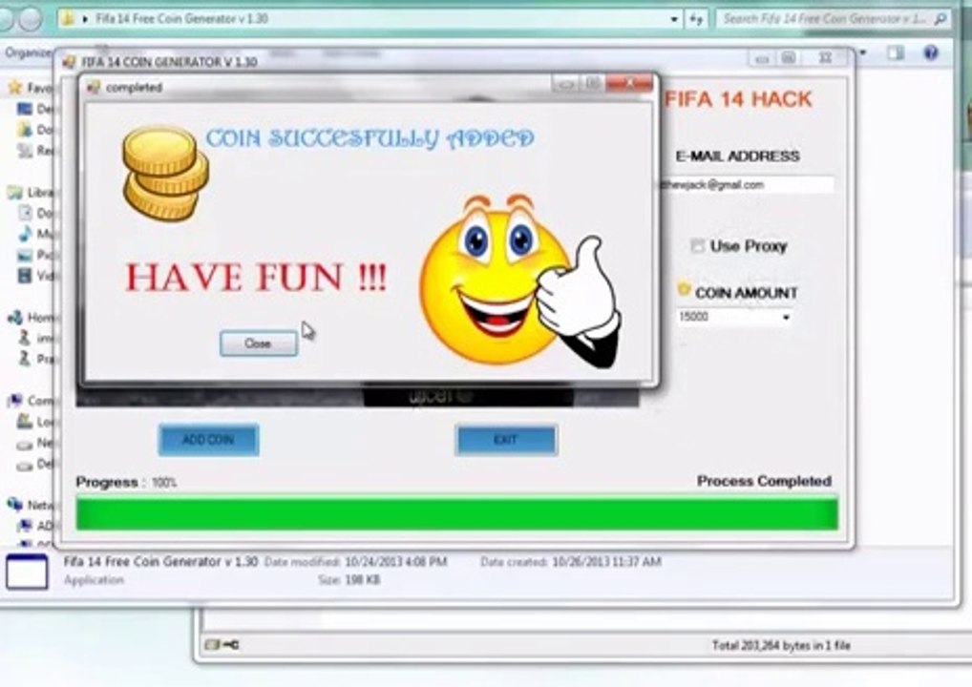Open the Explorer view options dropdown arrow
The width and height of the screenshot is (972, 687).
(862, 53)
